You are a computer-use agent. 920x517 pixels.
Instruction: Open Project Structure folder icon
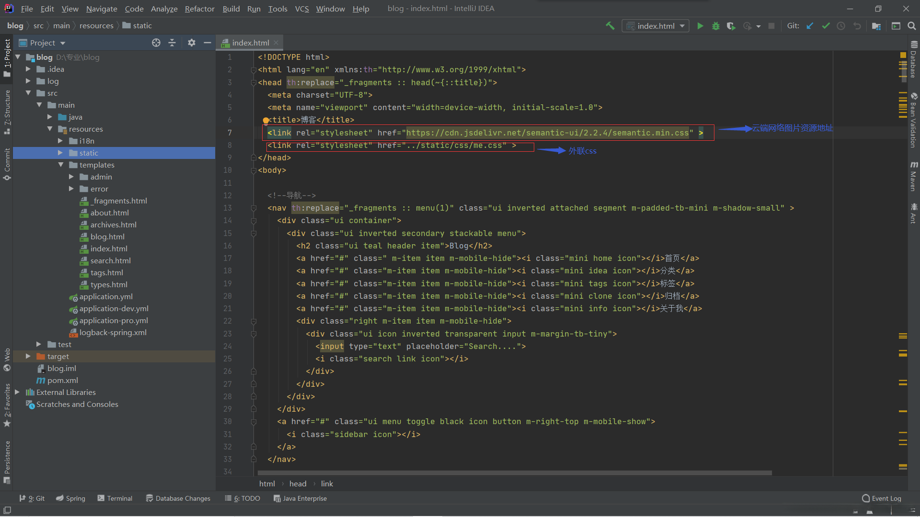[876, 26]
